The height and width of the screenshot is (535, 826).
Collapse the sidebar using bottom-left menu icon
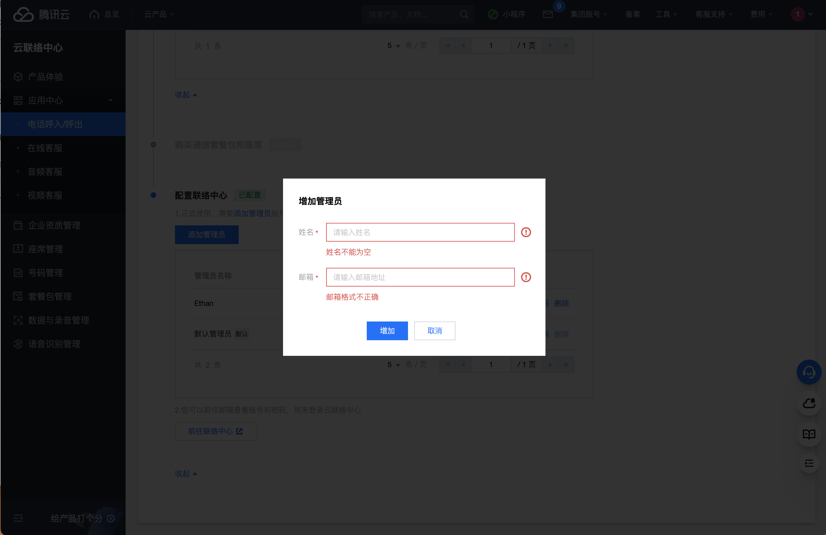18,518
